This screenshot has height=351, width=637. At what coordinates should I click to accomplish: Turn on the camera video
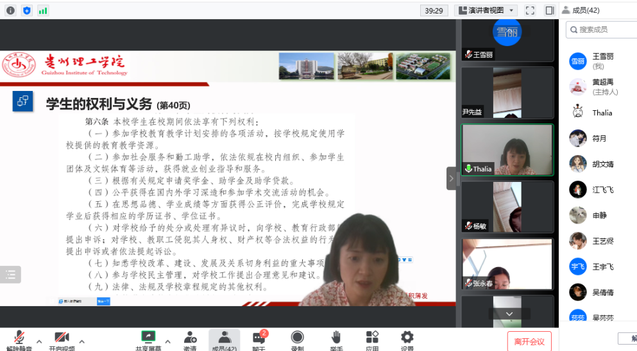[x=61, y=338]
